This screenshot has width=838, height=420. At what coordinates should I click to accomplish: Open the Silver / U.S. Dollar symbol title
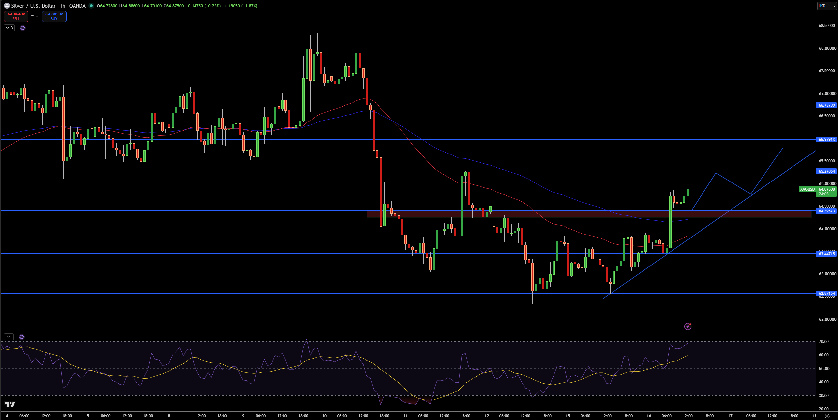tap(48, 6)
